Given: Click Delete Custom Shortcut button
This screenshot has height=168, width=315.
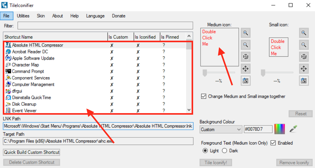Looking at the screenshot, I should 32,162.
